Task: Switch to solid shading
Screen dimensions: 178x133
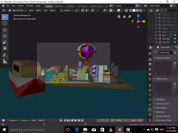Action: pyautogui.click(x=134, y=10)
